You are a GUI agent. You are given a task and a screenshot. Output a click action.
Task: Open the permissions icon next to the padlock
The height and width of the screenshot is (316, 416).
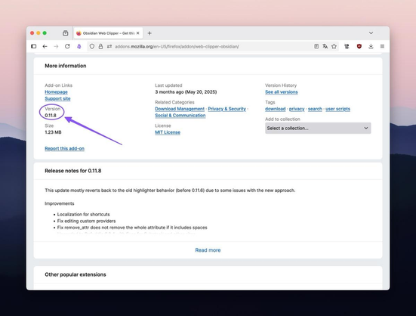109,46
